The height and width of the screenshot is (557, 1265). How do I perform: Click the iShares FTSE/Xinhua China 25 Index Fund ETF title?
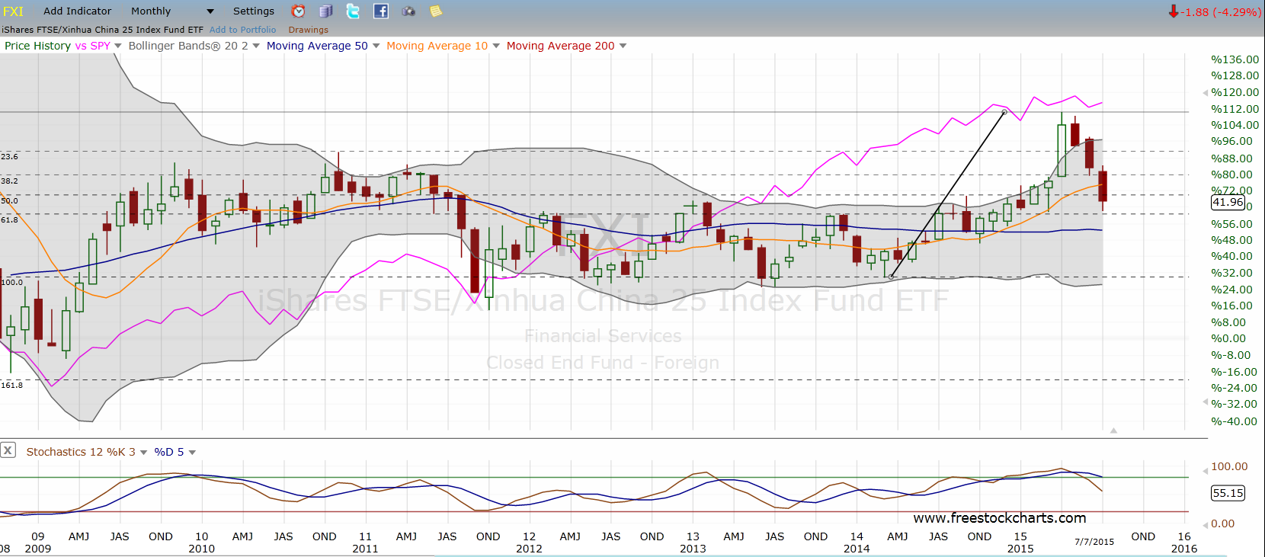[102, 30]
